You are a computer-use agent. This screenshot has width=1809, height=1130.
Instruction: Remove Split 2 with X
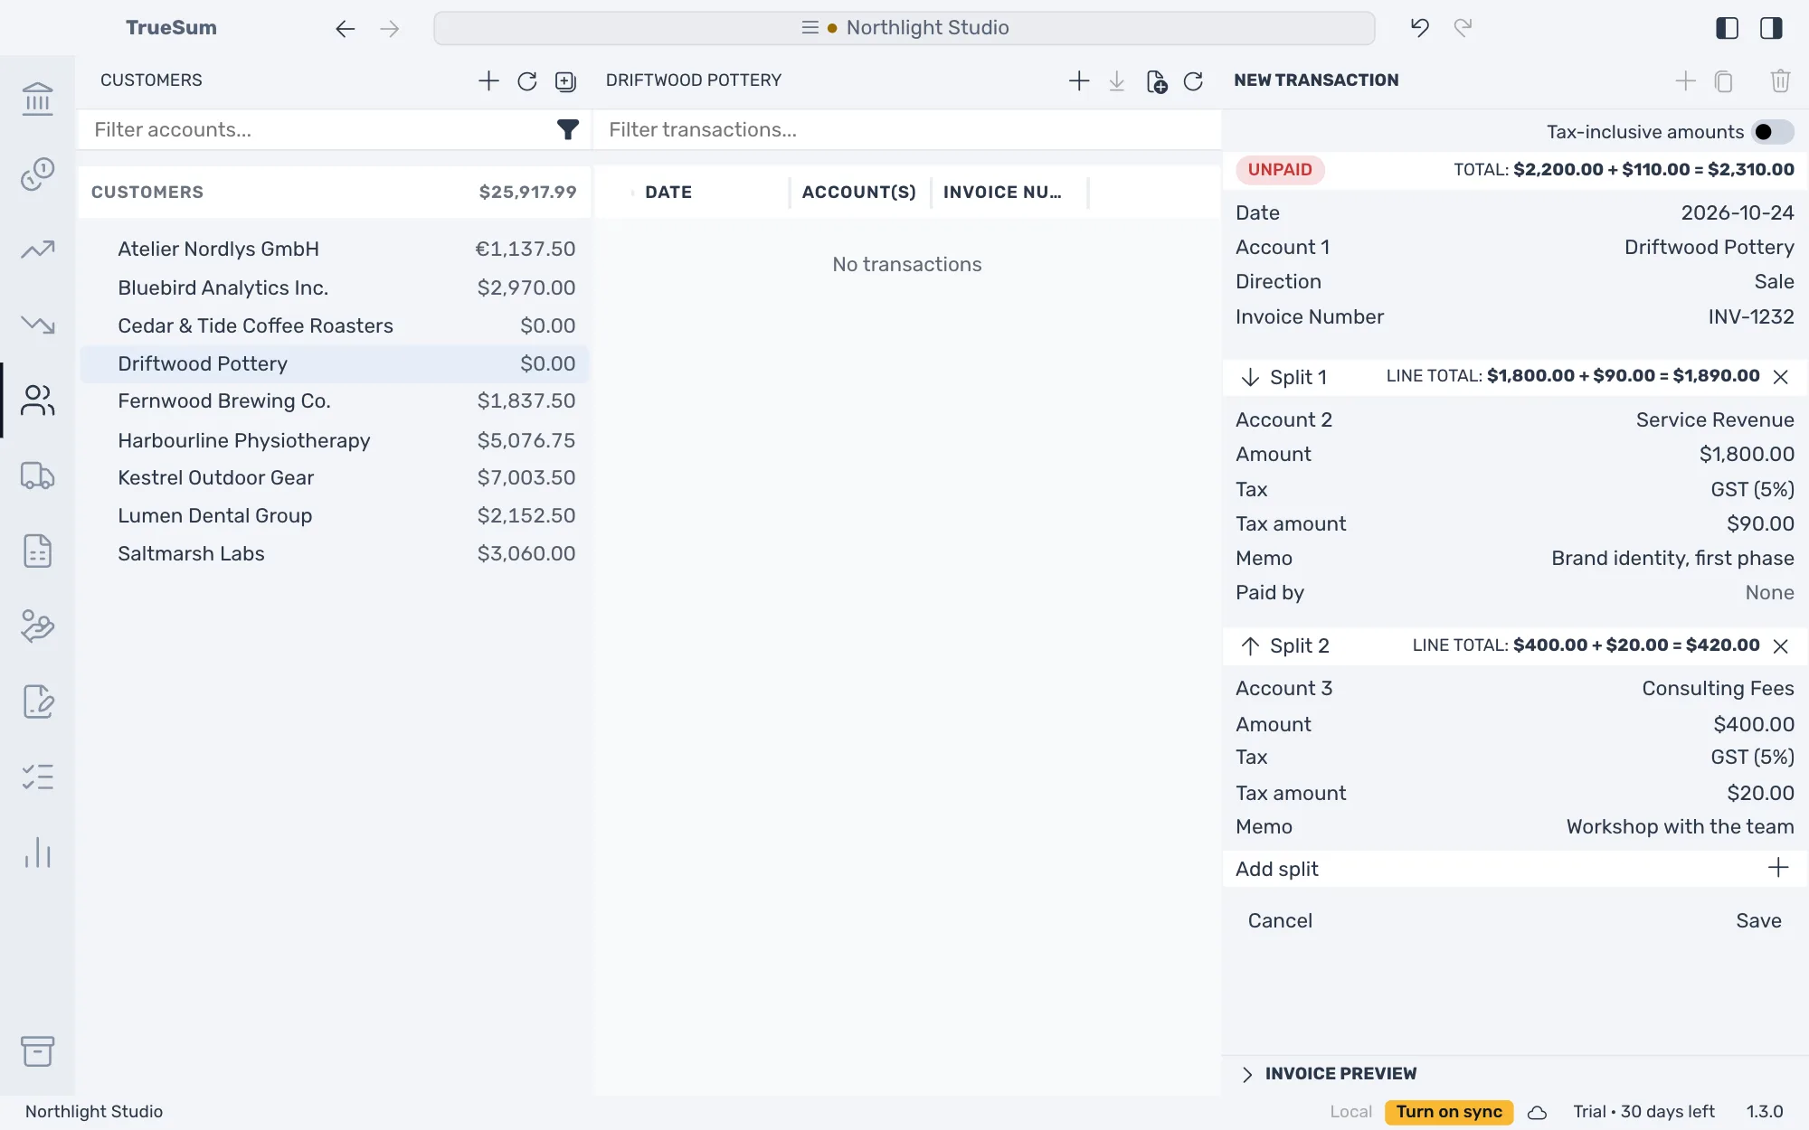coord(1780,646)
